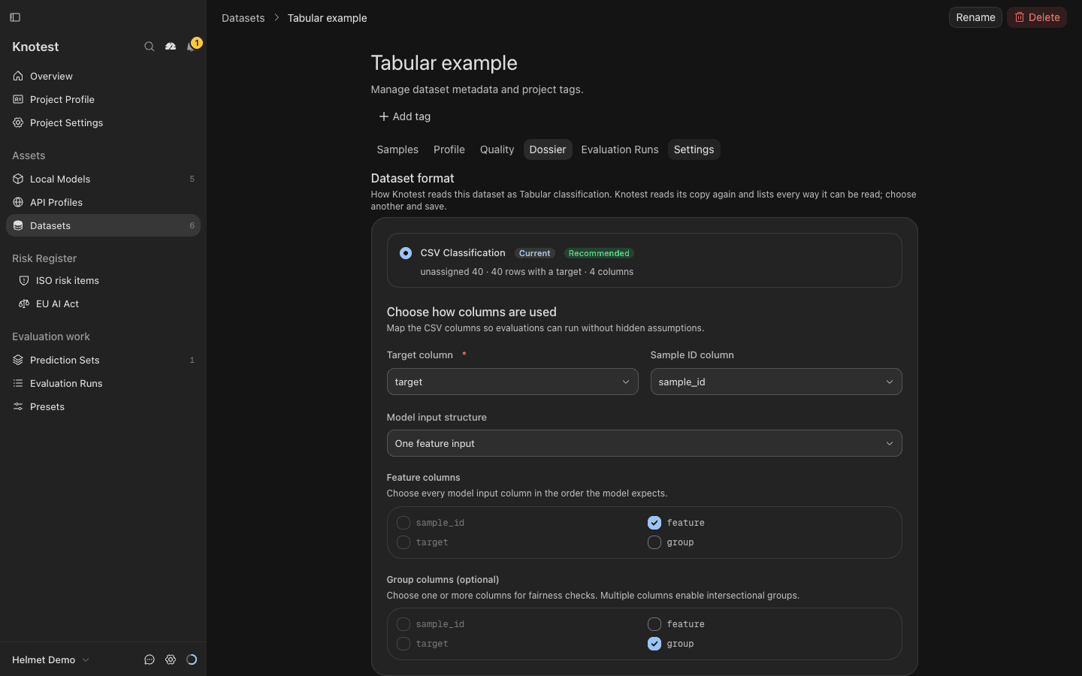
Task: Switch to the Samples tab
Action: click(397, 149)
